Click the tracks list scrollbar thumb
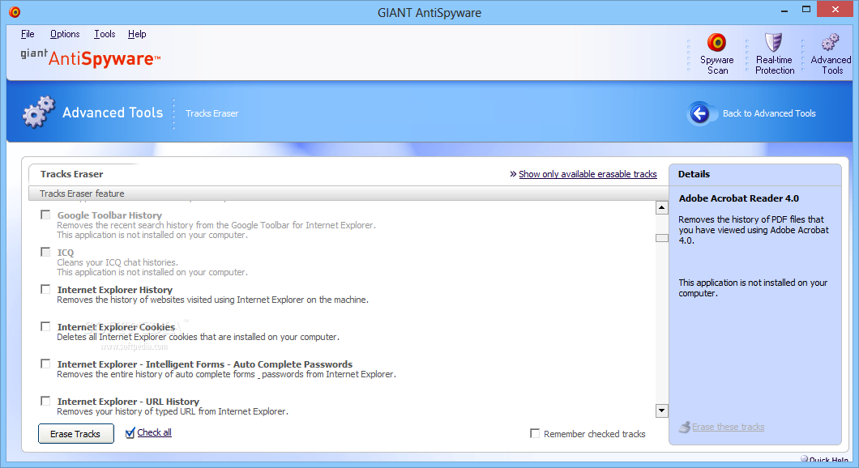 point(662,238)
